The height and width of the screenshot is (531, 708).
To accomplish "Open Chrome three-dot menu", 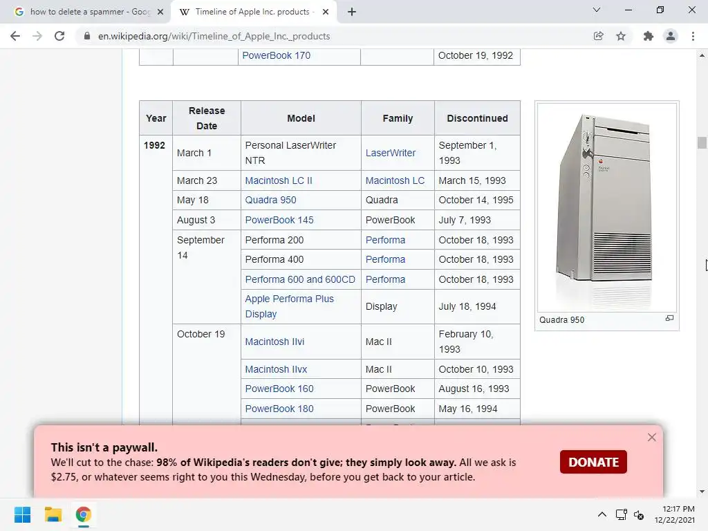I will coord(693,36).
